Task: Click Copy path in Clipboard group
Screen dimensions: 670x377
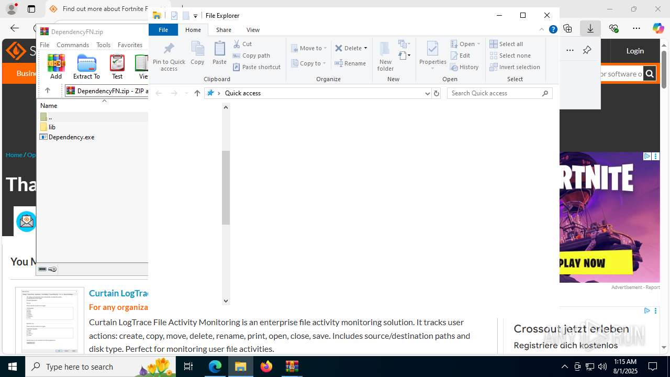Action: pos(251,56)
